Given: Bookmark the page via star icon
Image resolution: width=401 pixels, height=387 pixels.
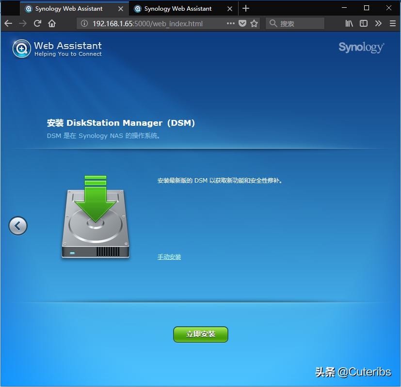Looking at the screenshot, I should [x=254, y=23].
